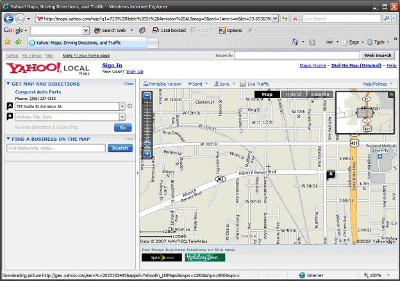
Task: Click the Home page icon in command bar
Action: pyautogui.click(x=295, y=42)
